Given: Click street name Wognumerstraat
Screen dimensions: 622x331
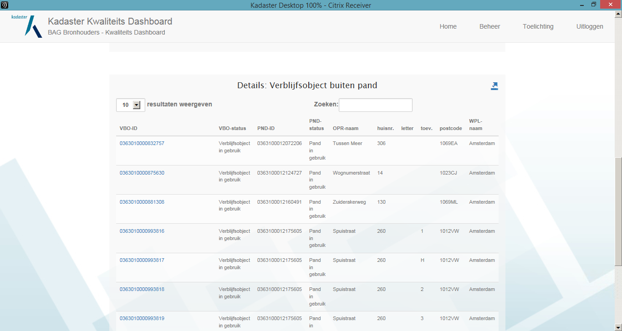Looking at the screenshot, I should click(x=352, y=173).
